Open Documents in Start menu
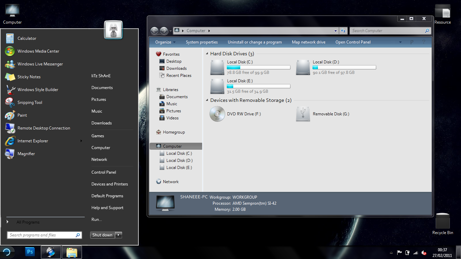The width and height of the screenshot is (461, 259). click(x=102, y=88)
